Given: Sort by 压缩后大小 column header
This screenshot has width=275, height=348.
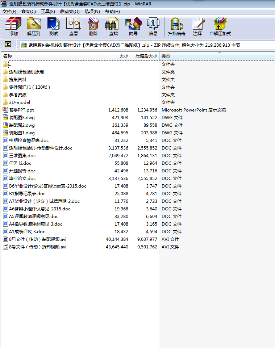Looking at the screenshot, I should 145,56.
